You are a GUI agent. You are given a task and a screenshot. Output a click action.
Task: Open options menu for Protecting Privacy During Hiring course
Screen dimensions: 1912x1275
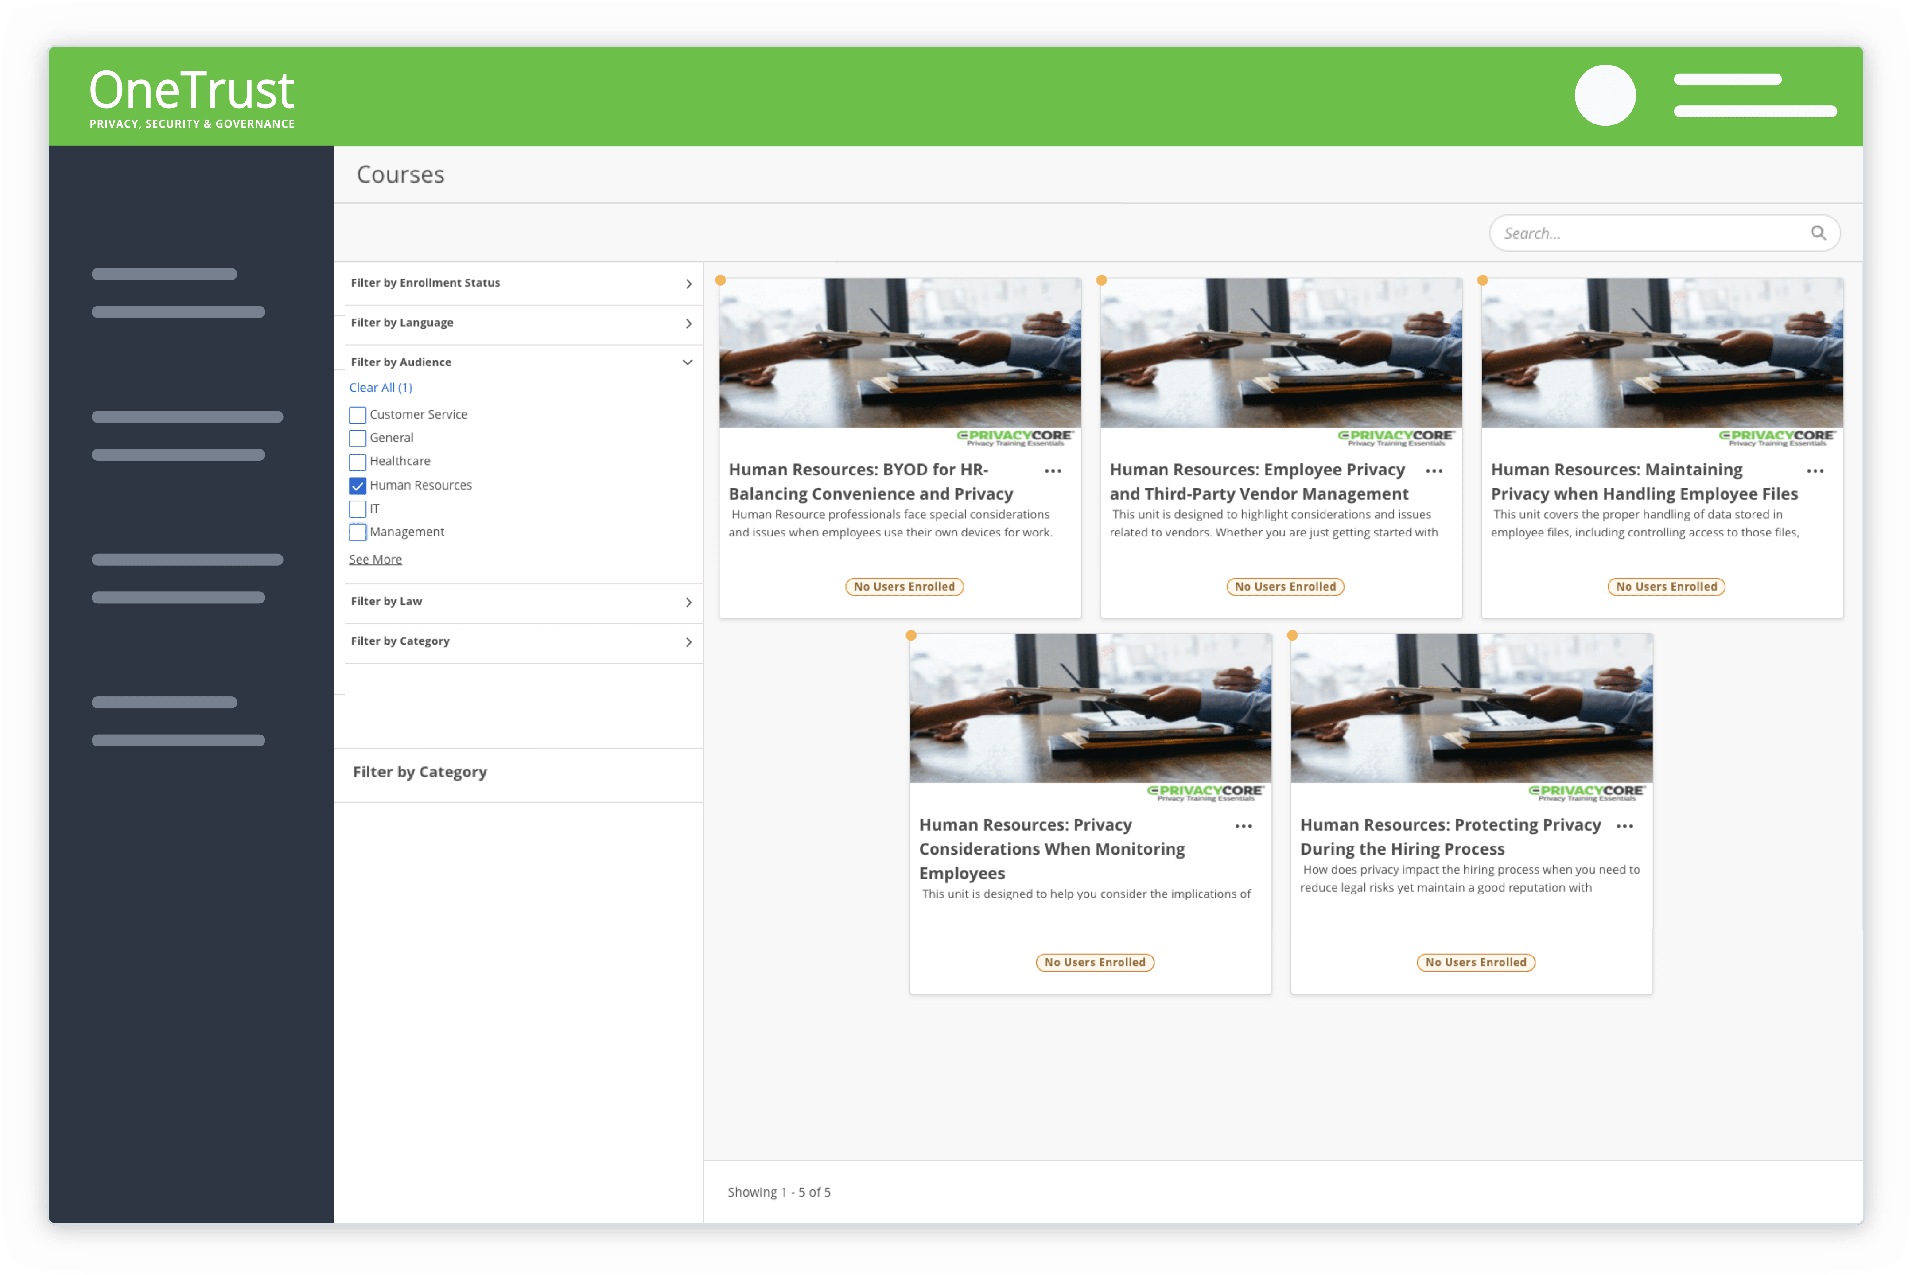point(1625,826)
